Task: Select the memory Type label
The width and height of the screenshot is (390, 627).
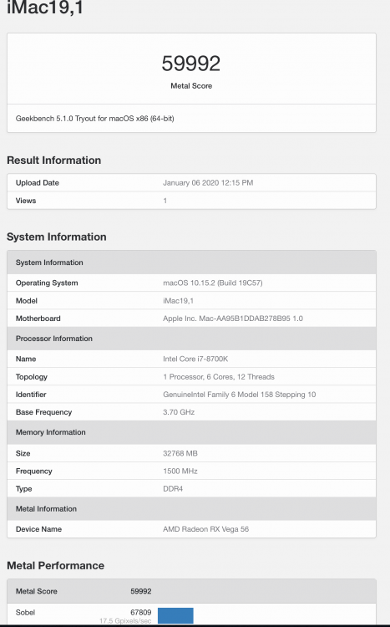Action: click(x=23, y=489)
